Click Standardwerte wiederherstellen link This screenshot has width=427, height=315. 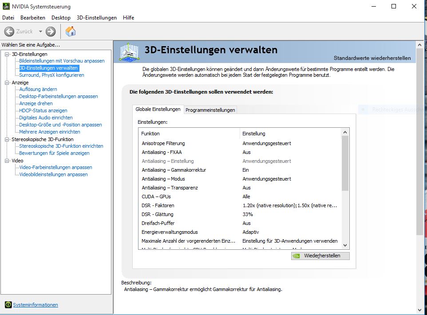tap(372, 58)
